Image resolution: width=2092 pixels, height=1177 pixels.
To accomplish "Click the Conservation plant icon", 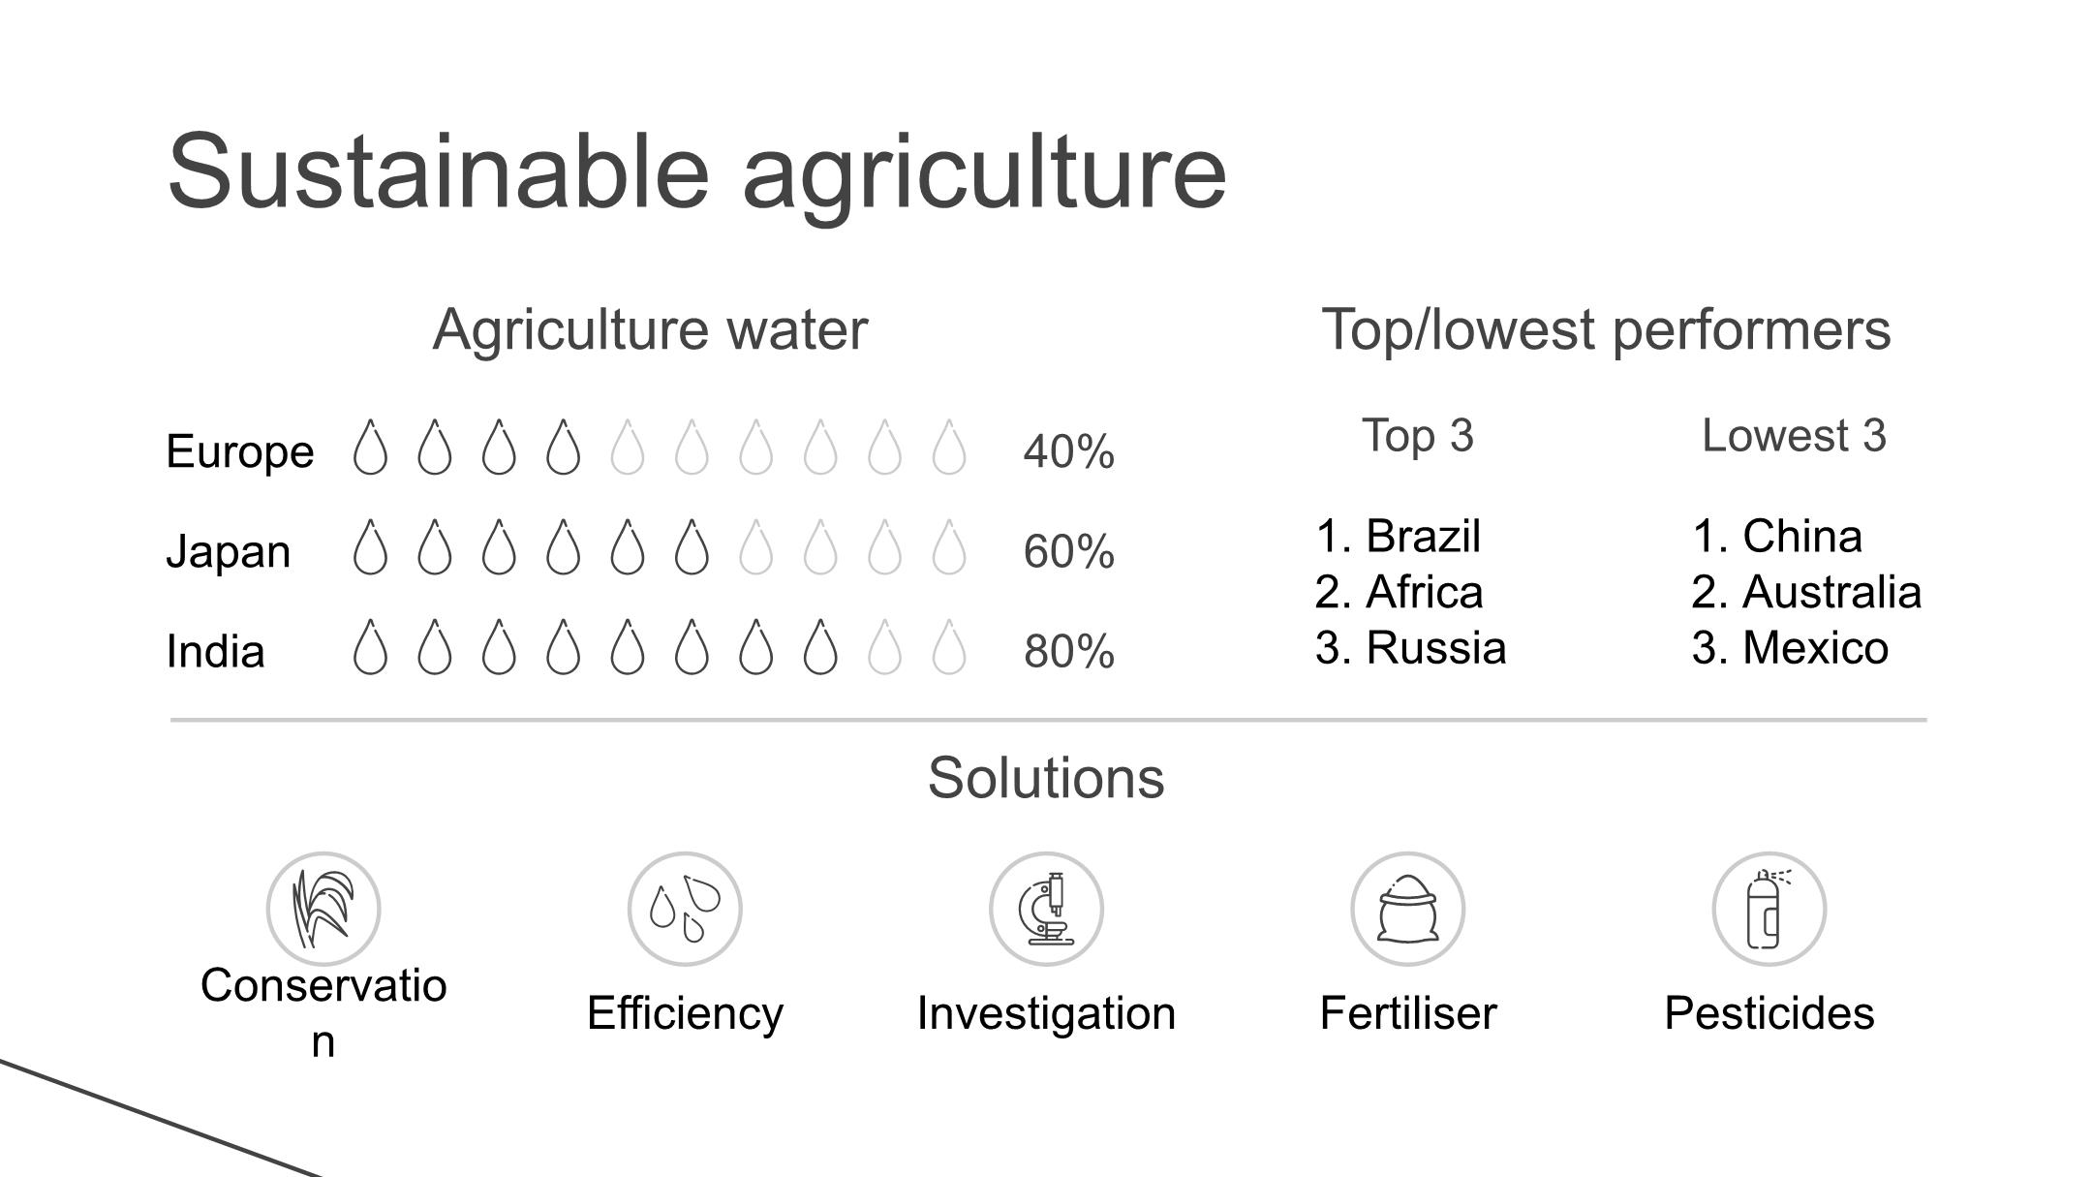I will tap(323, 909).
